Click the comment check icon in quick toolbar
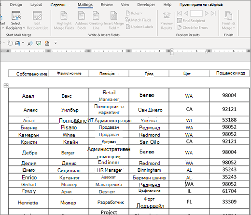Screen dimensions: 251x215 [x=39, y=43]
